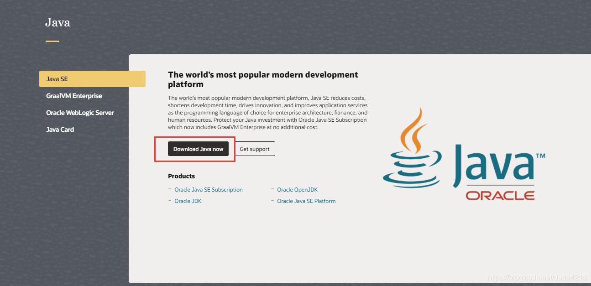
Task: Follow the Oracle OpenJDK link
Action: (297, 189)
